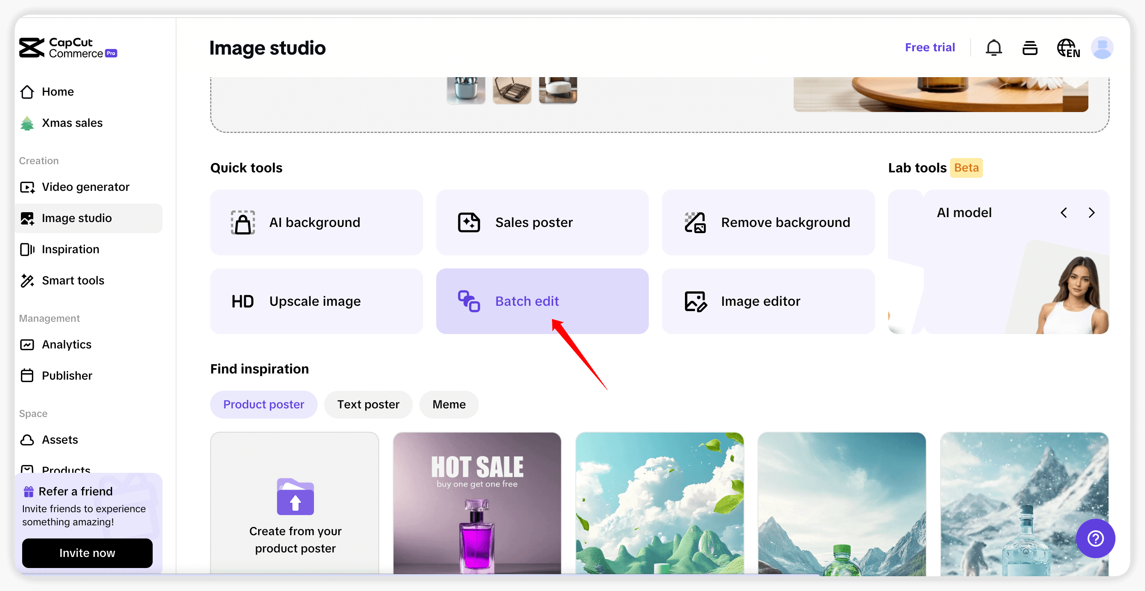Open the Publisher page

point(89,376)
